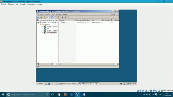Screen dimensions: 173x97
Task: Select the hola file icon
Action: tap(61, 22)
